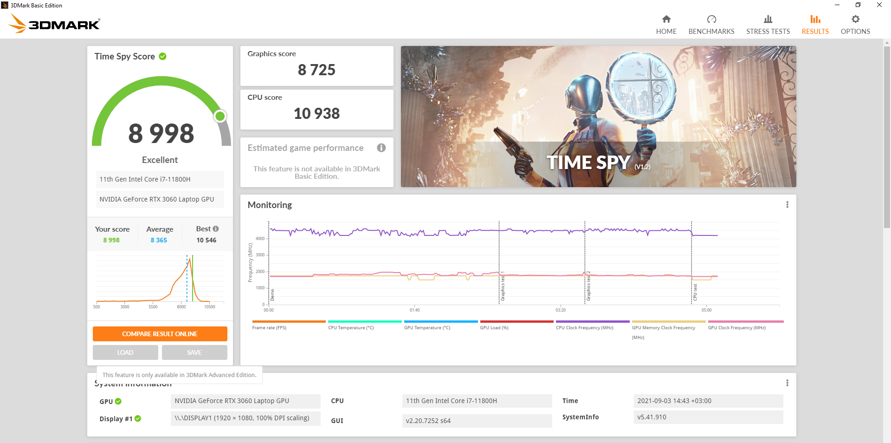Viewport: 891px width, 443px height.
Task: Click the Graphics score value 8 725
Action: point(316,70)
